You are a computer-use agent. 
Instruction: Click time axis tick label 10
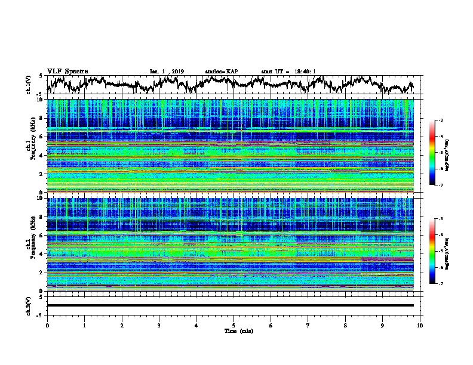tap(420, 326)
